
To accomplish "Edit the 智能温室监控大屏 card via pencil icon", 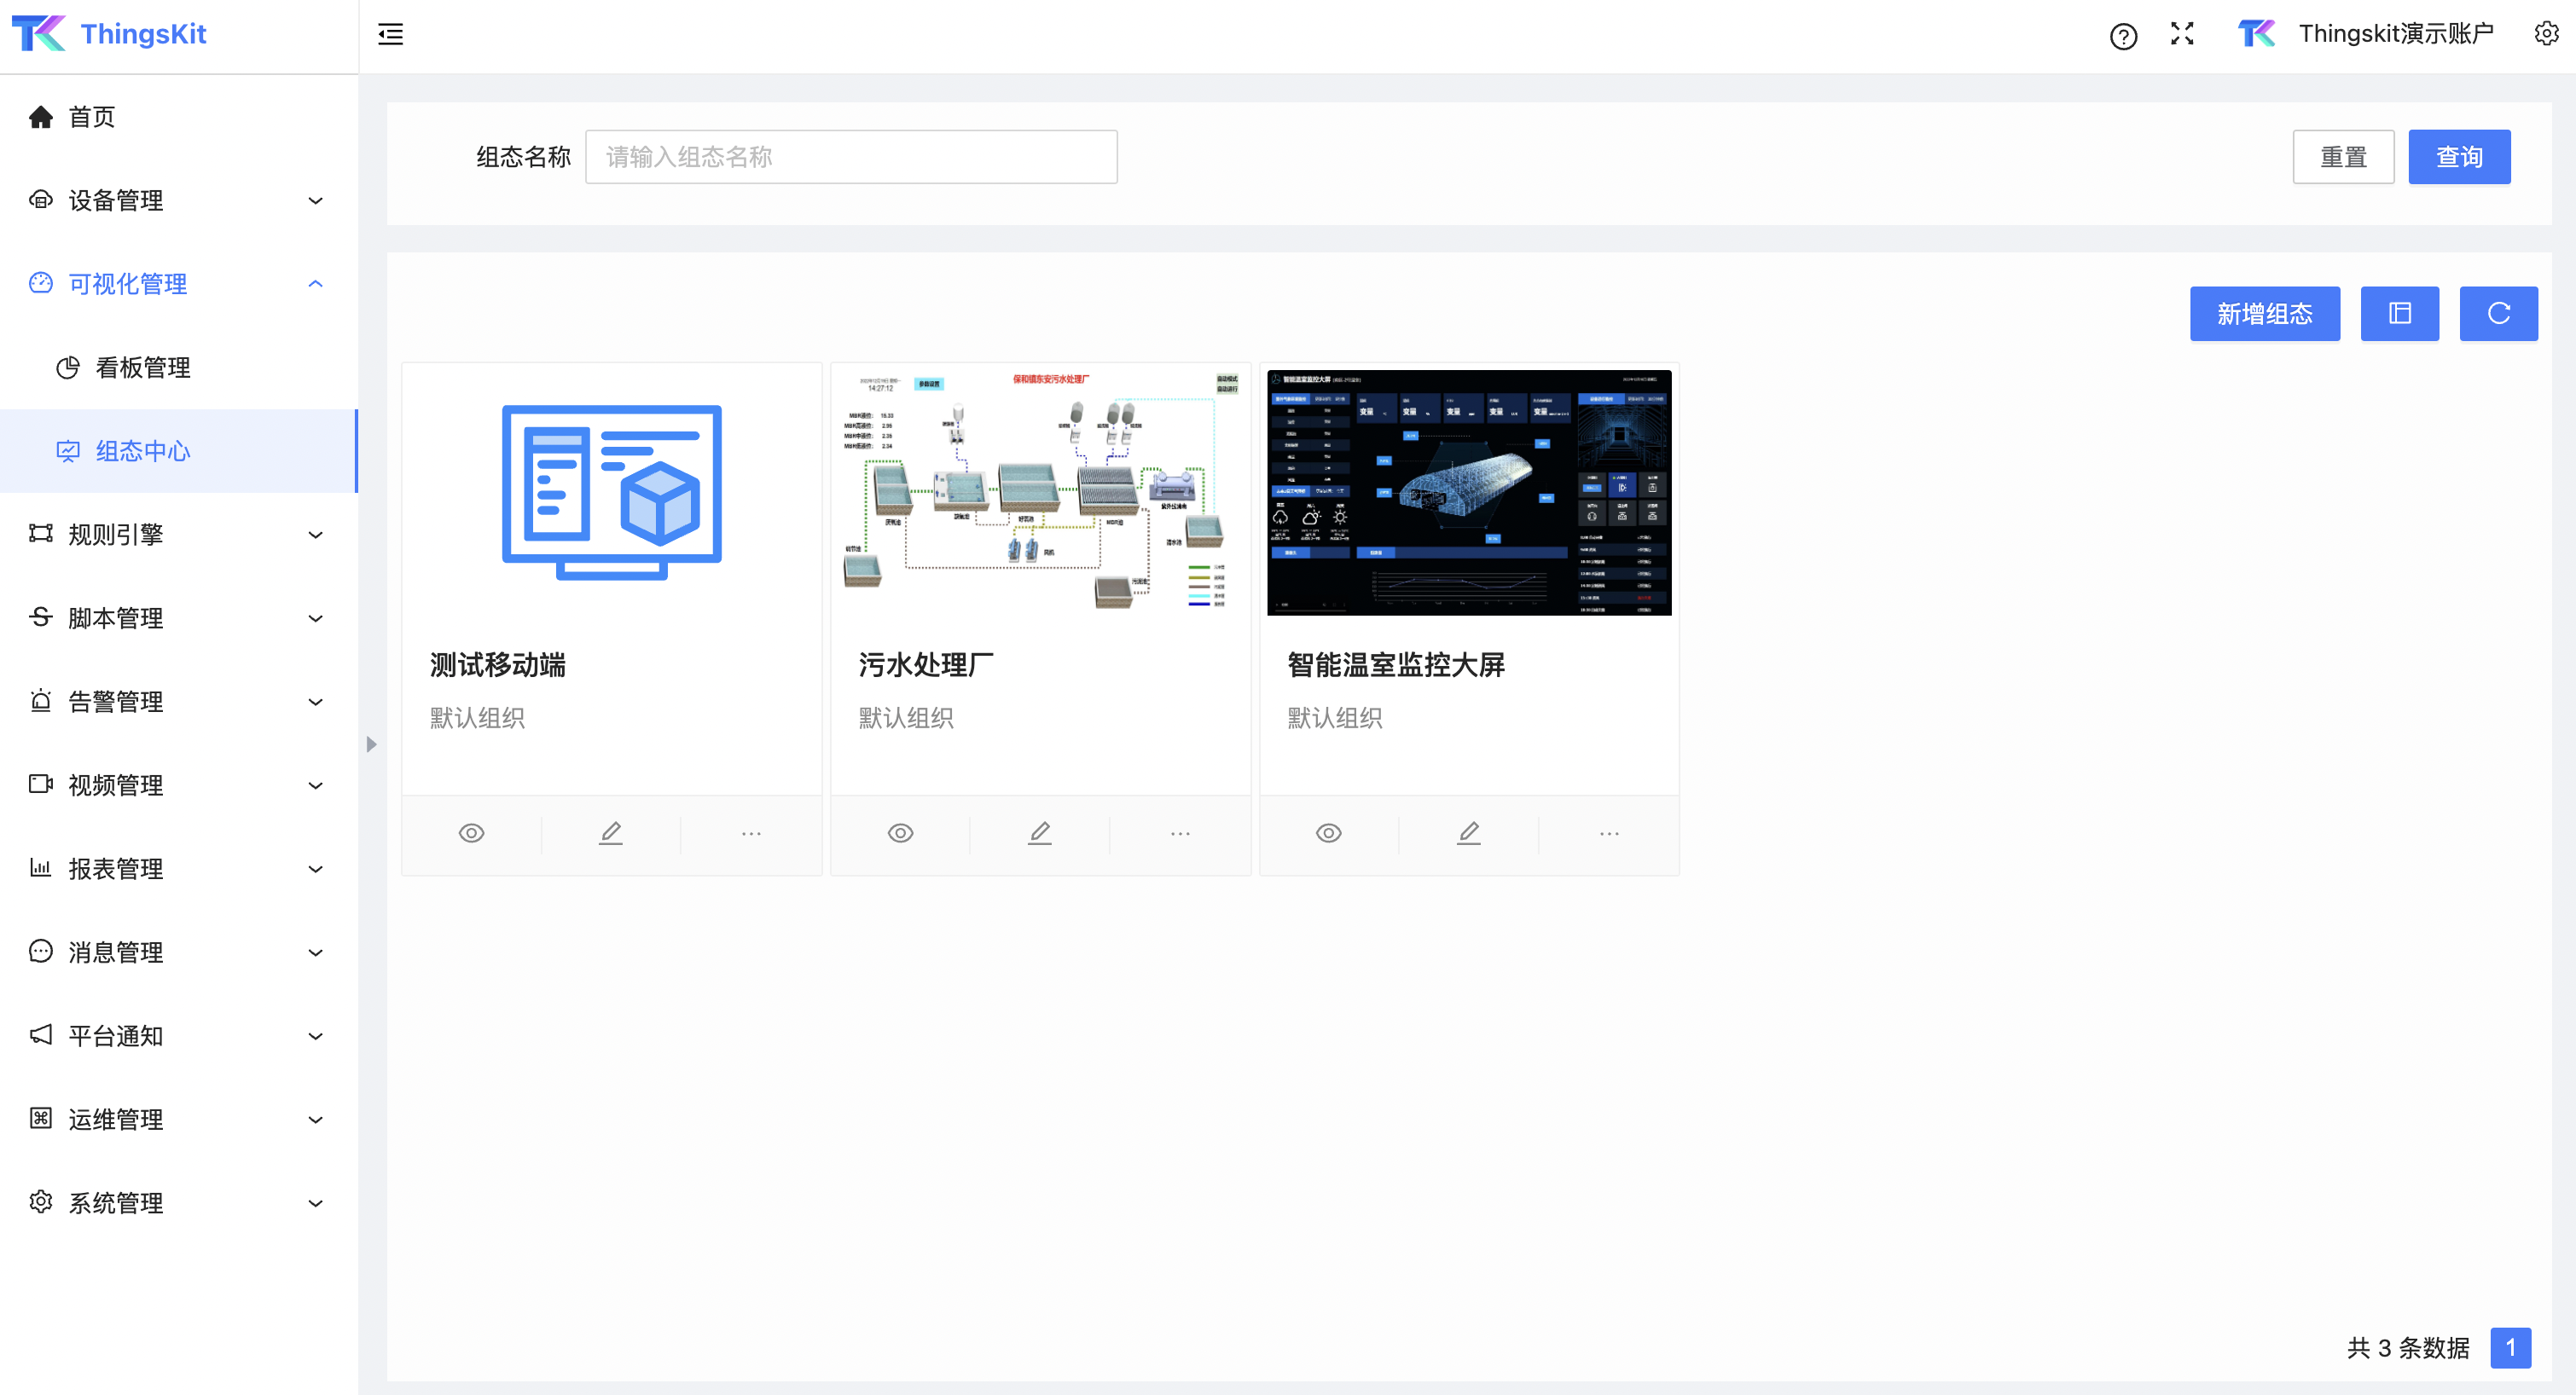I will tap(1469, 833).
